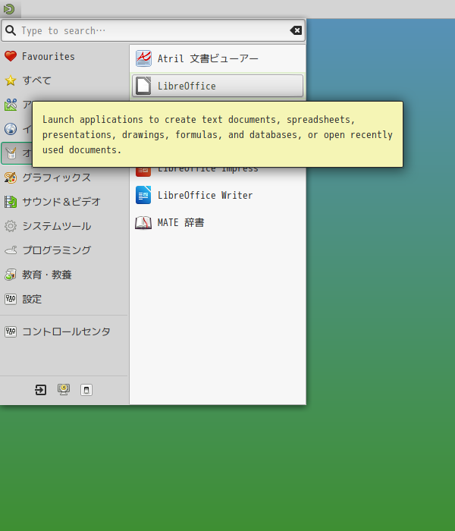Image resolution: width=455 pixels, height=531 pixels.
Task: Click the internet globe category icon
Action: coord(11,129)
